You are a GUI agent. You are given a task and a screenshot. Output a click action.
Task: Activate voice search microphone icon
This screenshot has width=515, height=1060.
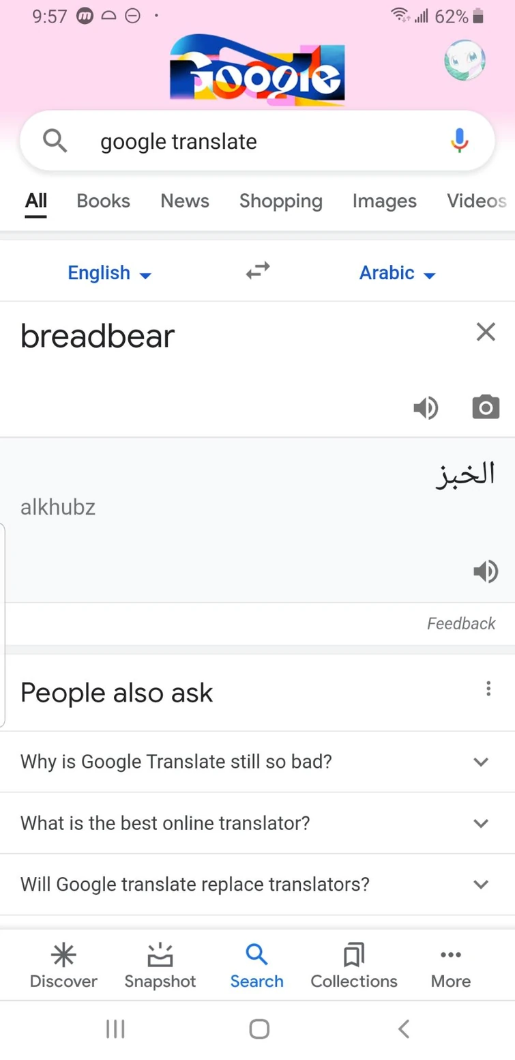tap(458, 141)
